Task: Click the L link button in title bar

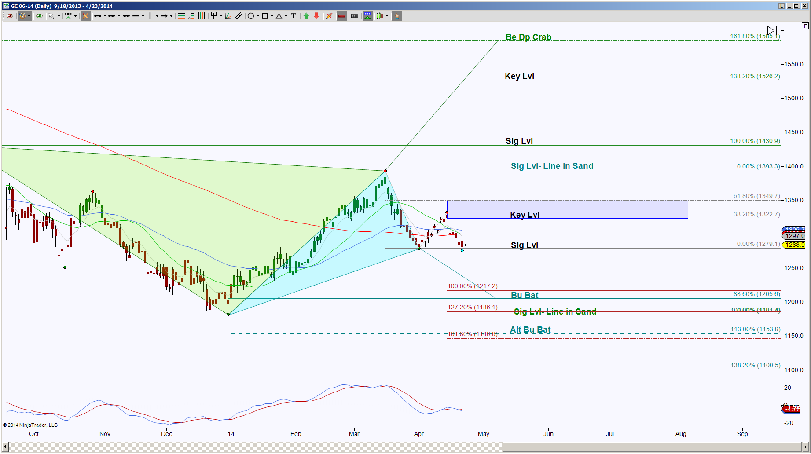Action: pyautogui.click(x=781, y=6)
